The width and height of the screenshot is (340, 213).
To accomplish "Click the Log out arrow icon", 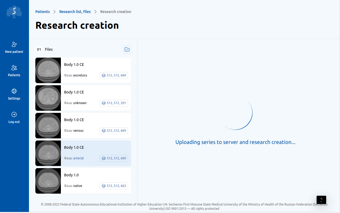I will click(x=14, y=114).
